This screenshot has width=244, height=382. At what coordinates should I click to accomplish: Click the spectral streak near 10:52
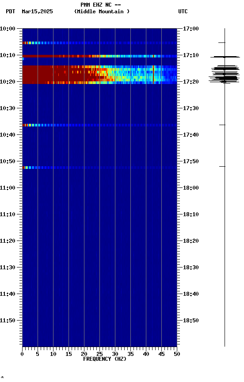99,168
